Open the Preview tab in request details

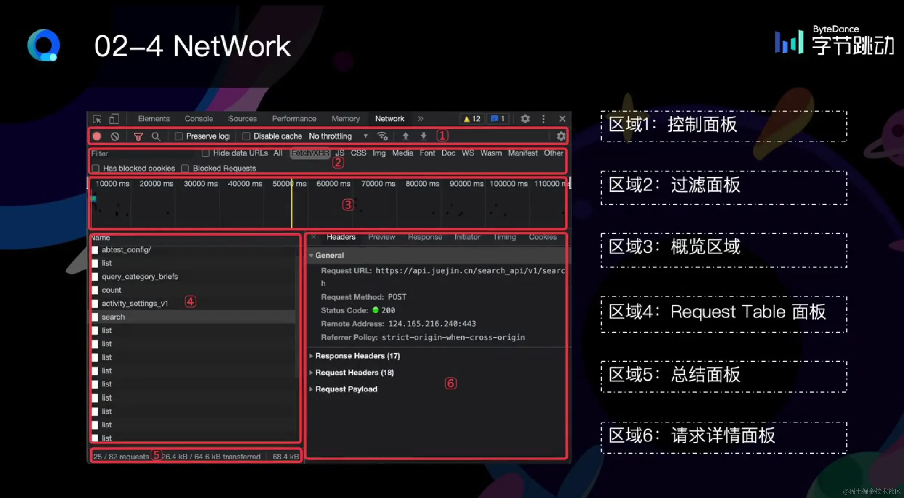[381, 237]
